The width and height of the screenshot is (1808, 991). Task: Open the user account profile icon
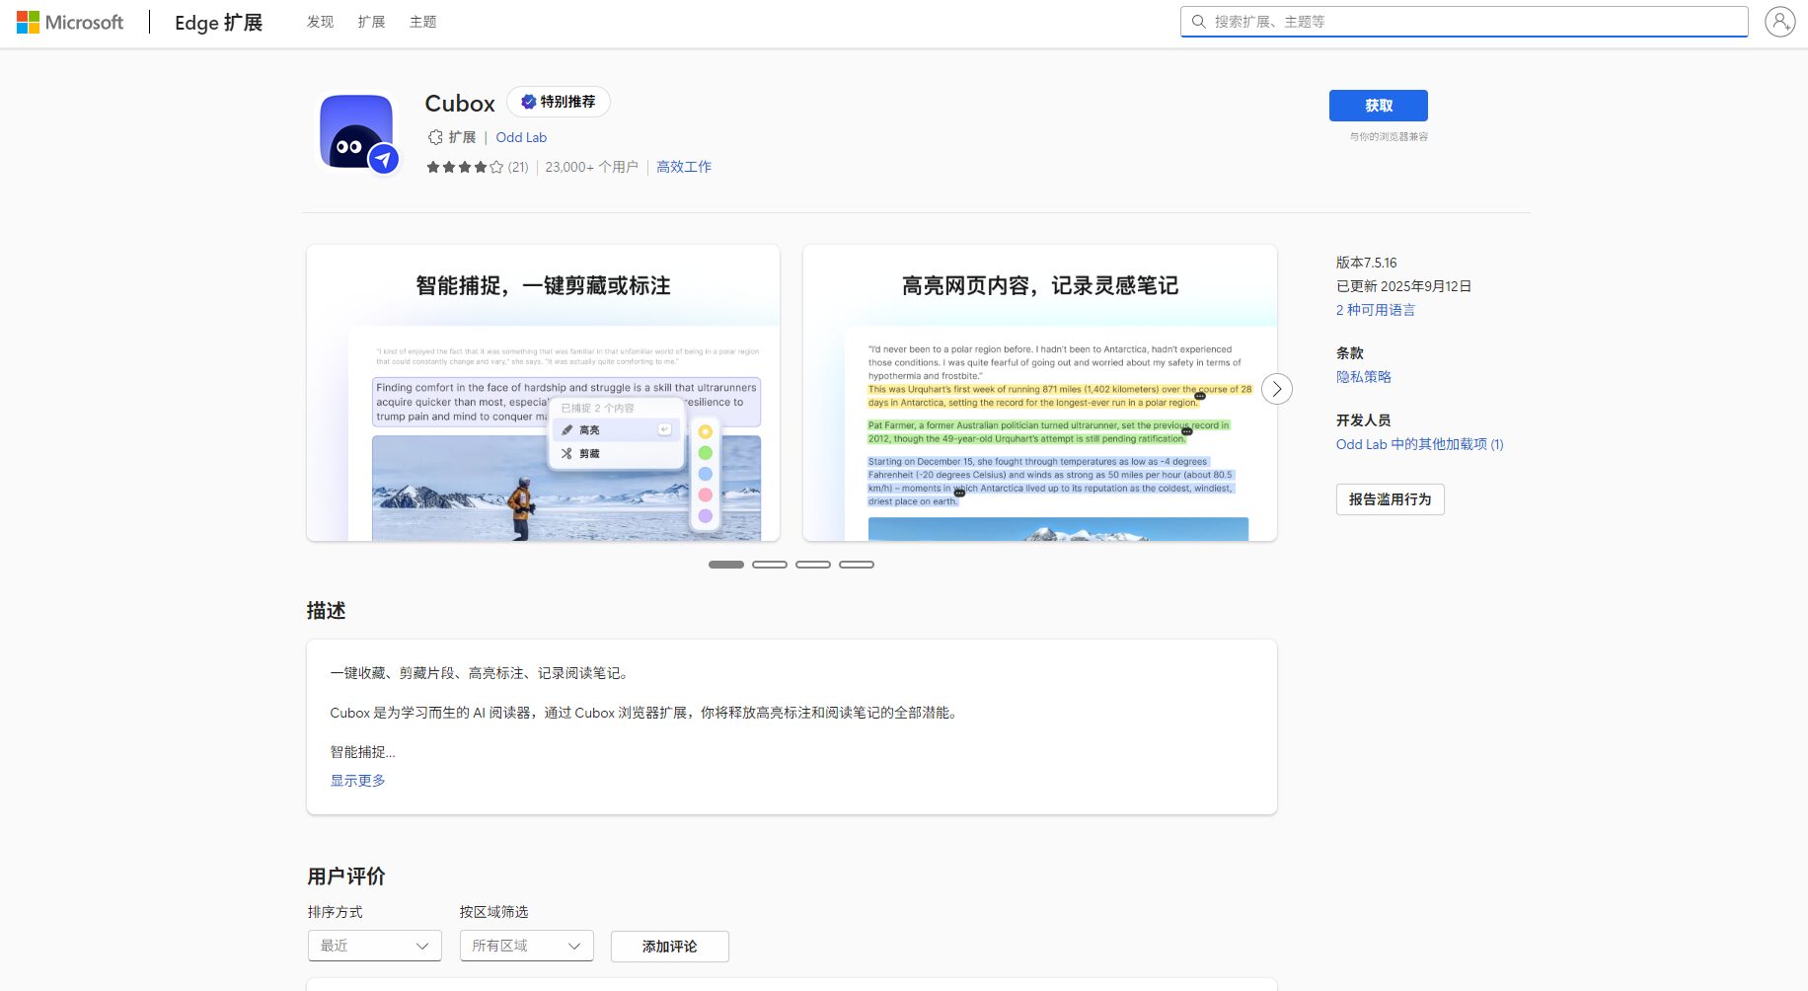(x=1779, y=22)
